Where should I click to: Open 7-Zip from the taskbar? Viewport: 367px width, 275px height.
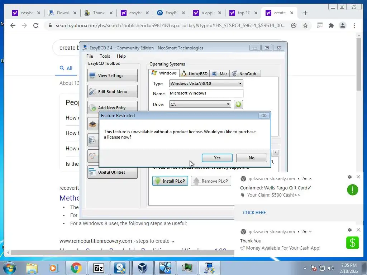pos(98,268)
